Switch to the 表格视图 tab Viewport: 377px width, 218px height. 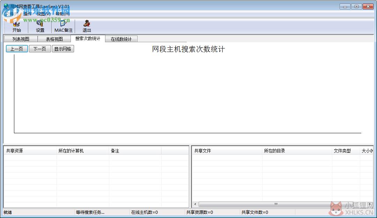[x=54, y=39]
